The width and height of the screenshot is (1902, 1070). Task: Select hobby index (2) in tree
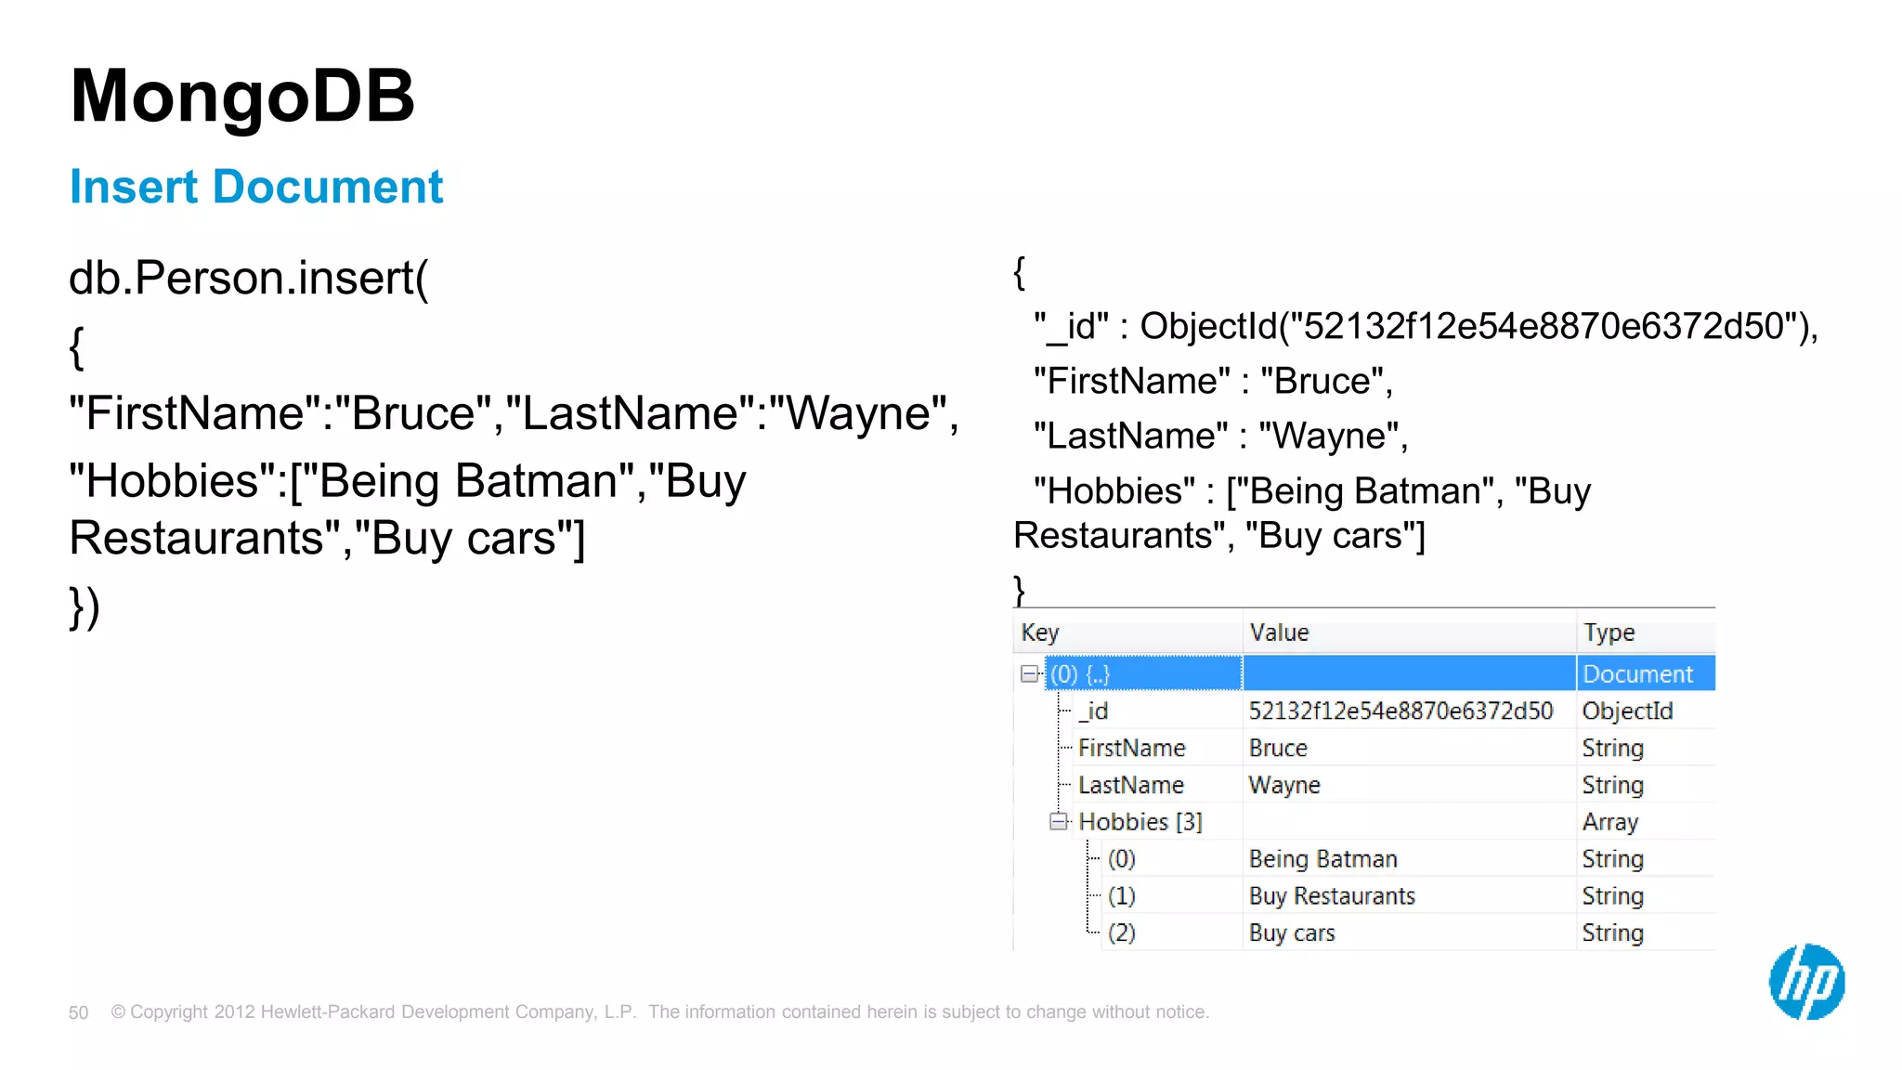[1121, 933]
